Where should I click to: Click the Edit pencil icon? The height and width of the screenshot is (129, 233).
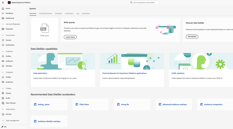pyautogui.click(x=2, y=127)
